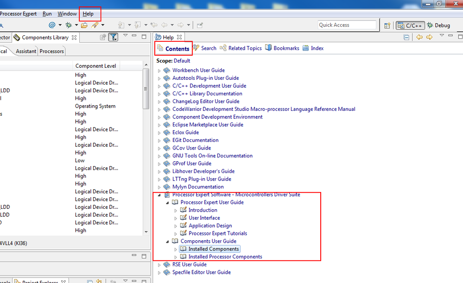463x283 pixels.
Task: Toggle the filter icon in Components Library
Action: tap(114, 37)
